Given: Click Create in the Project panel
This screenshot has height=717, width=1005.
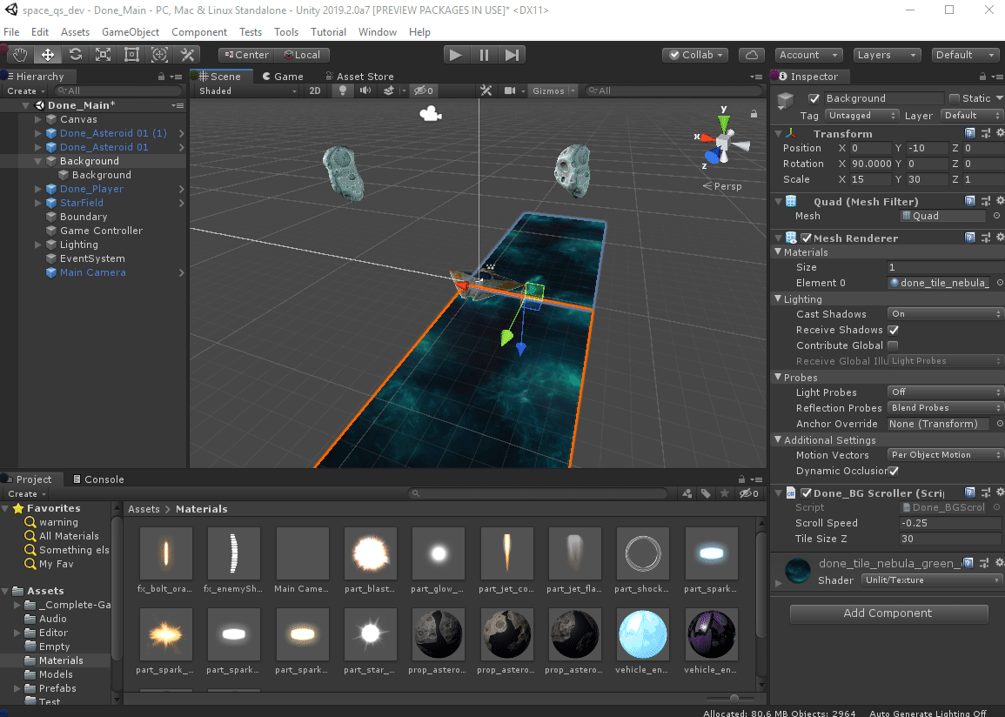Looking at the screenshot, I should tap(26, 494).
